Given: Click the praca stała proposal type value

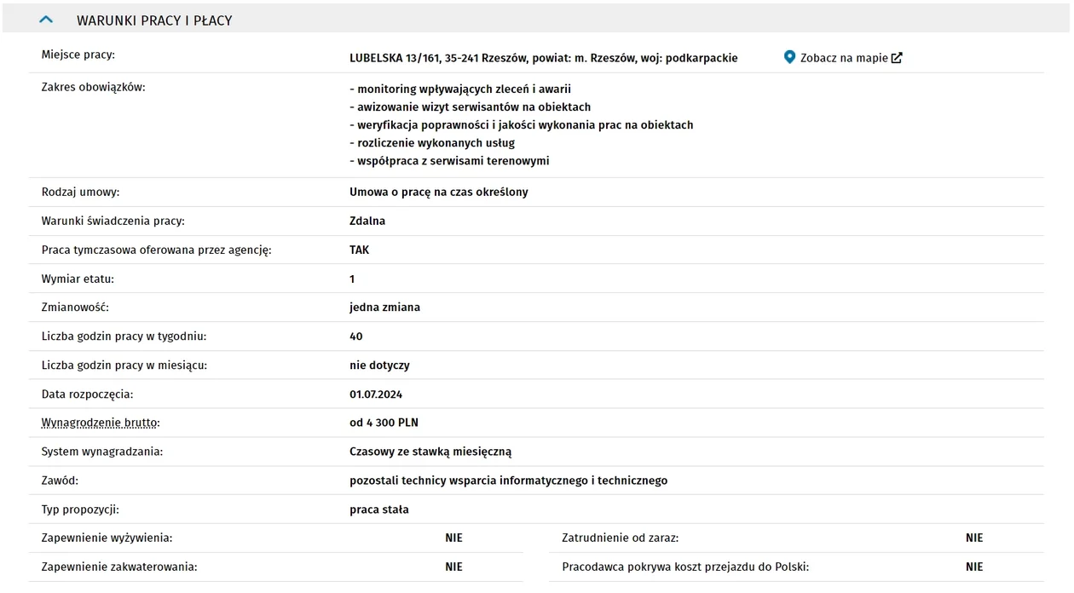Looking at the screenshot, I should click(379, 510).
